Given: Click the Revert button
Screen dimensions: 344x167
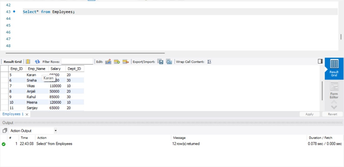Looking at the screenshot, I should tap(332, 114).
